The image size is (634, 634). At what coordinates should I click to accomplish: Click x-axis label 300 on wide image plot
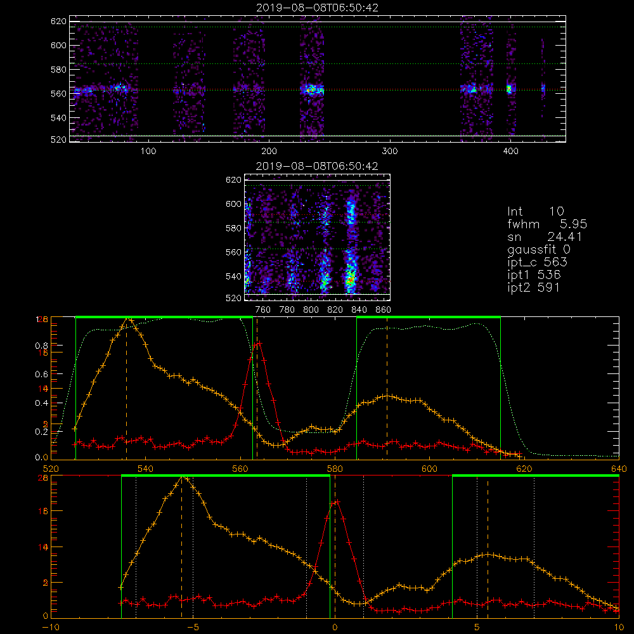390,152
